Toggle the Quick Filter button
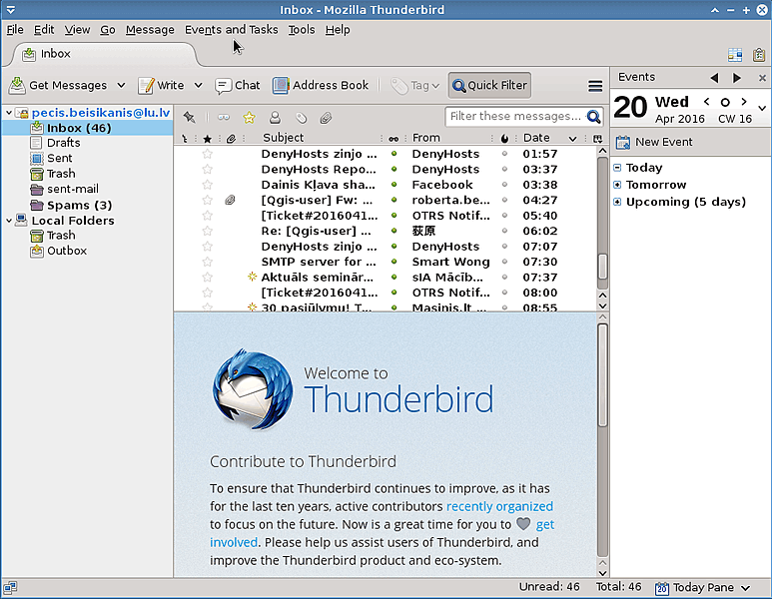The height and width of the screenshot is (599, 772). coord(490,85)
